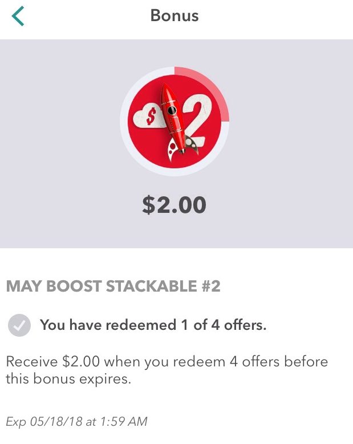Tap the back arrow chevron
Viewport: 353px width, 444px height.
coord(18,16)
